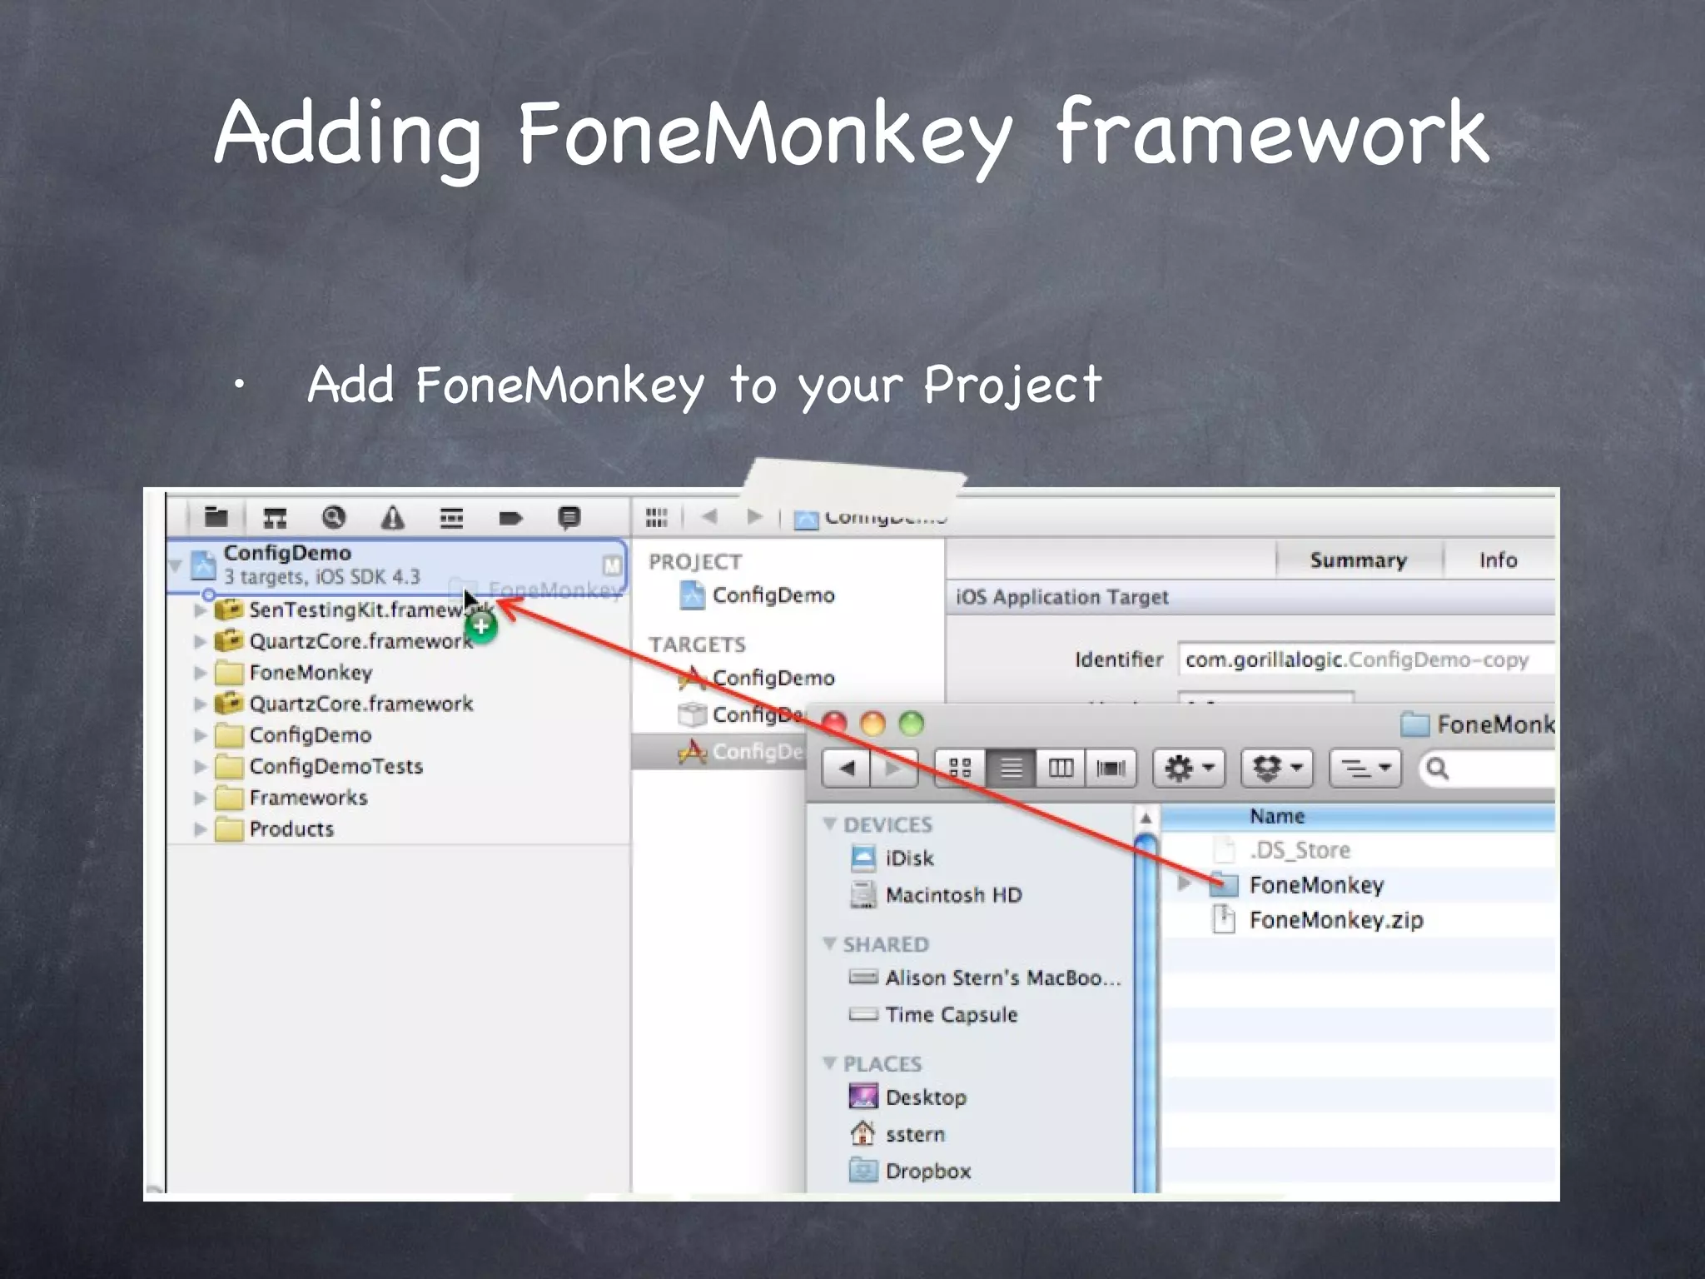This screenshot has width=1705, height=1279.
Task: Open the Finder arrange-by dropdown
Action: [x=1365, y=768]
